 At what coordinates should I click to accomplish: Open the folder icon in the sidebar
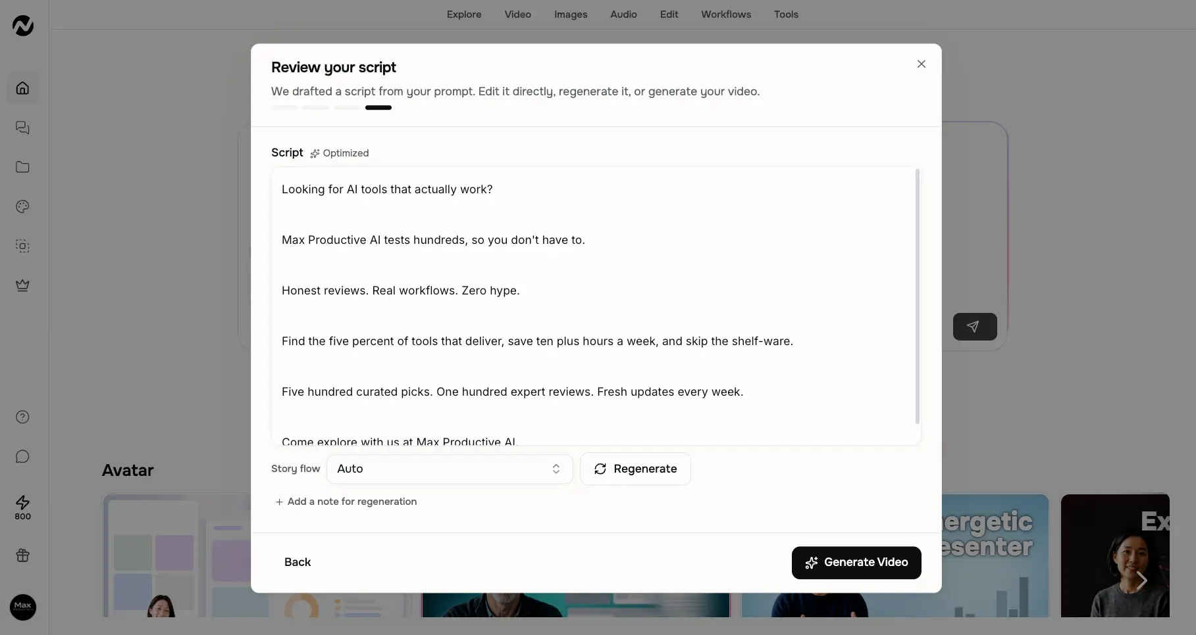pos(23,167)
